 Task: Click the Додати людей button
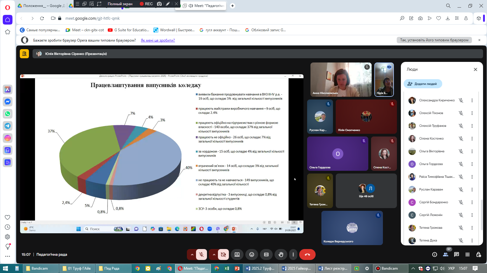pyautogui.click(x=423, y=84)
